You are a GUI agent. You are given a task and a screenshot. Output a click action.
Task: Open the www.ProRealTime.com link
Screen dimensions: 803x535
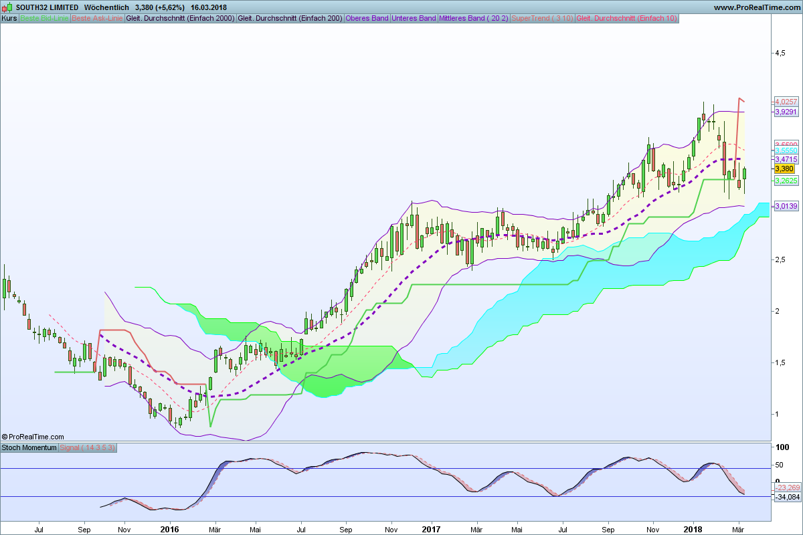pos(756,7)
